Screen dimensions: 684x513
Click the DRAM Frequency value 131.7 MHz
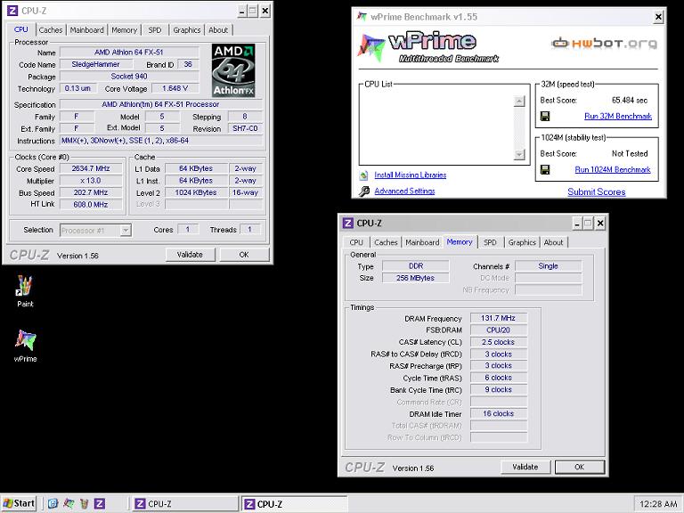tap(499, 318)
